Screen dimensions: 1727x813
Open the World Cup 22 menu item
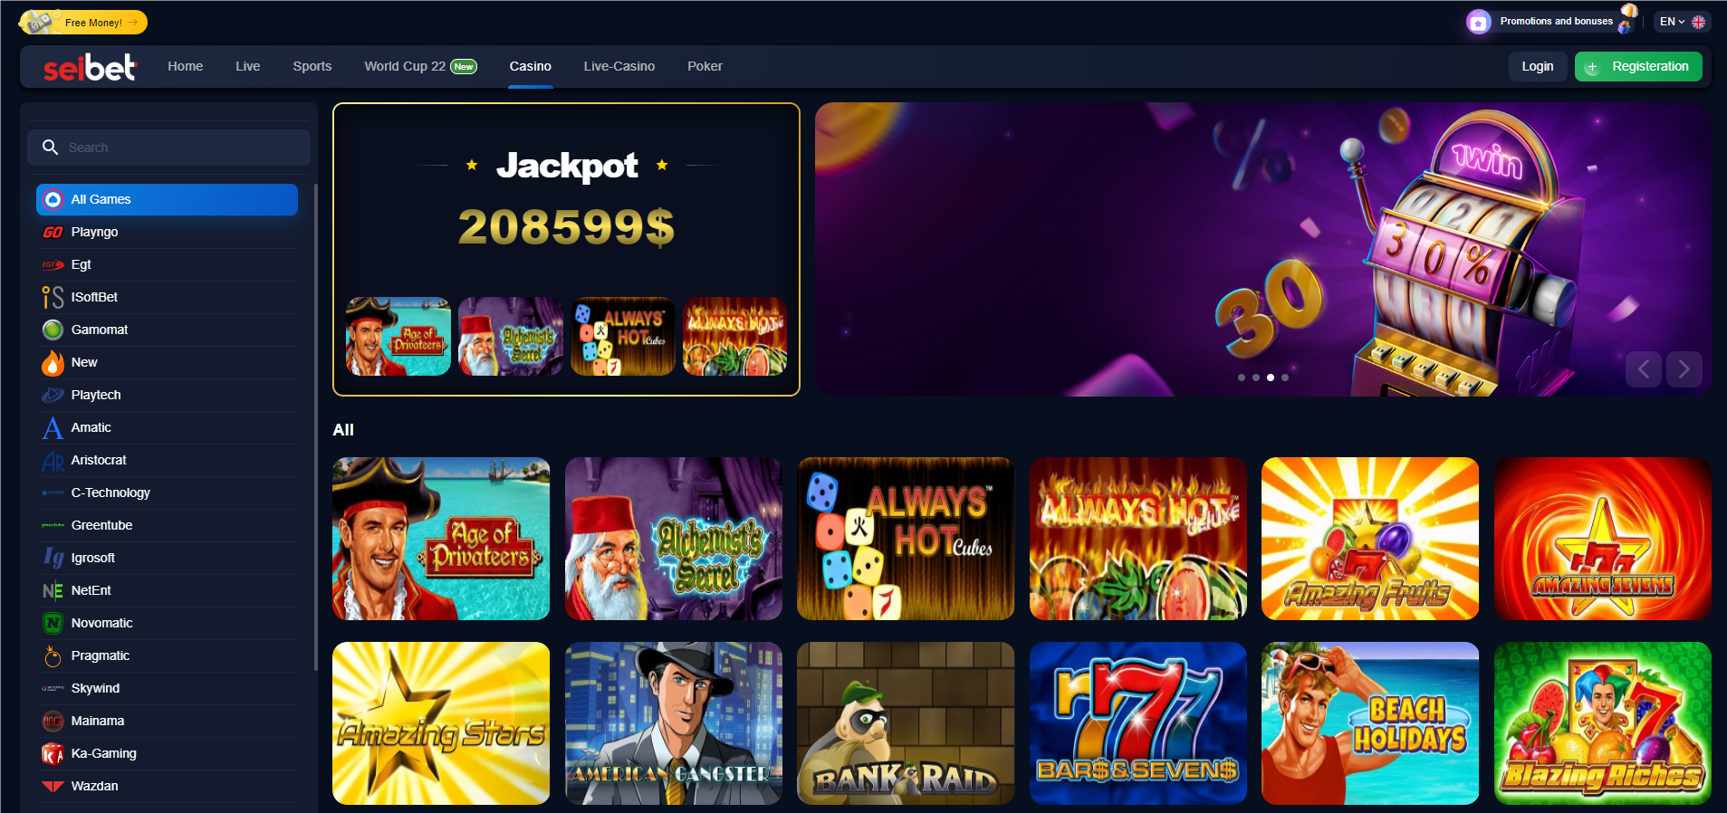(420, 66)
